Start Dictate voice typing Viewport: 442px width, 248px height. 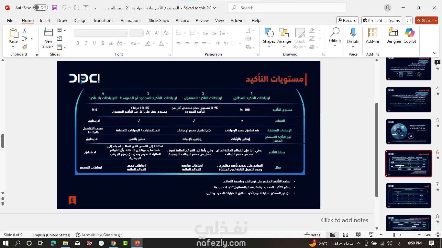pyautogui.click(x=353, y=38)
